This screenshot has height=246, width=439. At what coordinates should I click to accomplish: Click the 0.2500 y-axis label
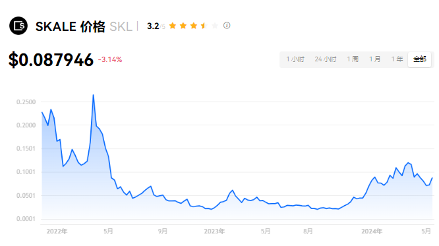click(x=26, y=102)
